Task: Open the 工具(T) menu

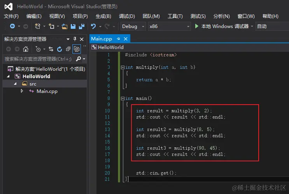Action: (x=175, y=16)
